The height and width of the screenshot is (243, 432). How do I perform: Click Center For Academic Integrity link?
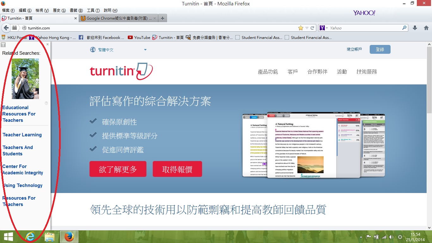tap(23, 170)
